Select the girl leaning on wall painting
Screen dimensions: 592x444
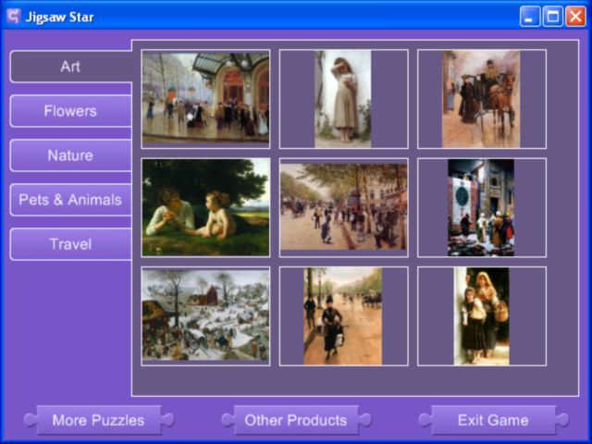343,99
